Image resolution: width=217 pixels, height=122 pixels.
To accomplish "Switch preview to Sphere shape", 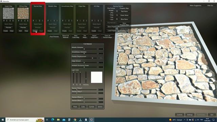I will tap(100, 107).
